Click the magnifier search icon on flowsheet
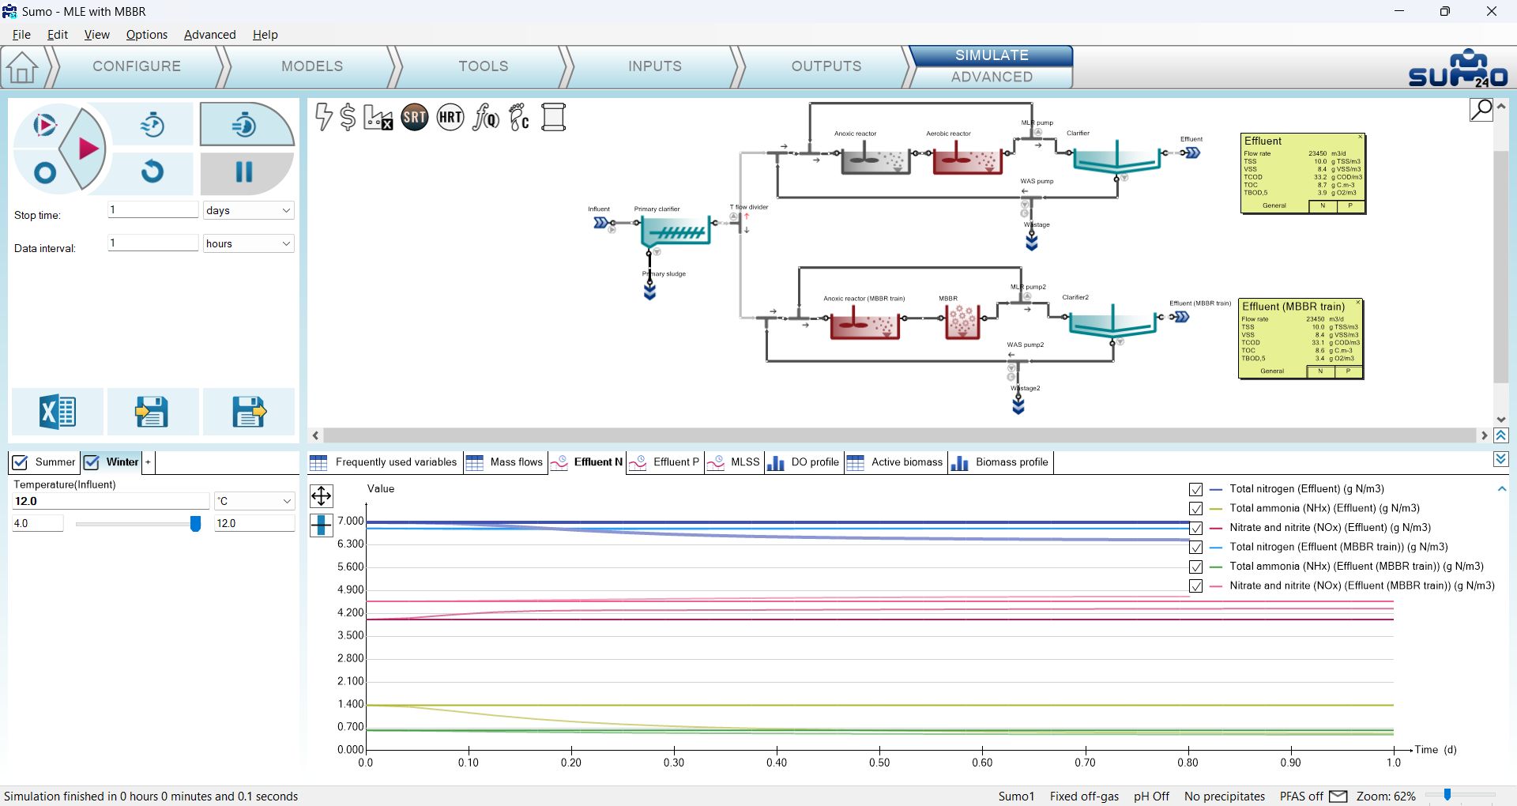The image size is (1517, 806). 1481,109
